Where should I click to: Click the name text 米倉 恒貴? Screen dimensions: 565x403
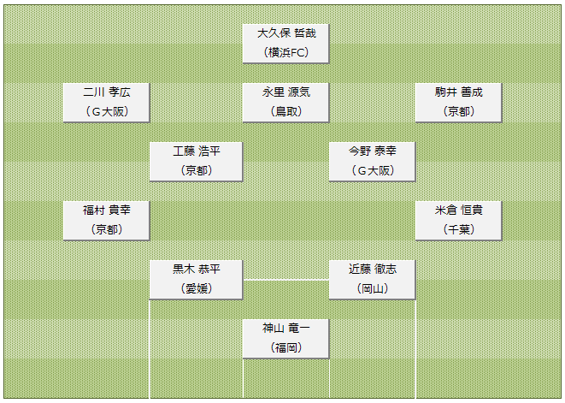459,210
